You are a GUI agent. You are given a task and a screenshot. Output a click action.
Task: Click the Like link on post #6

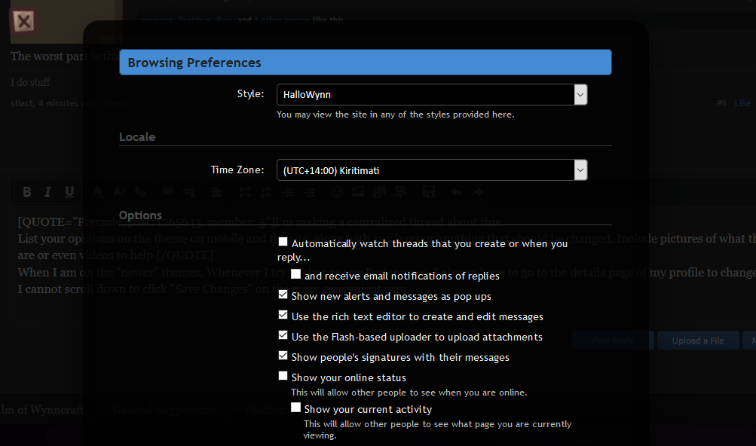tap(742, 103)
